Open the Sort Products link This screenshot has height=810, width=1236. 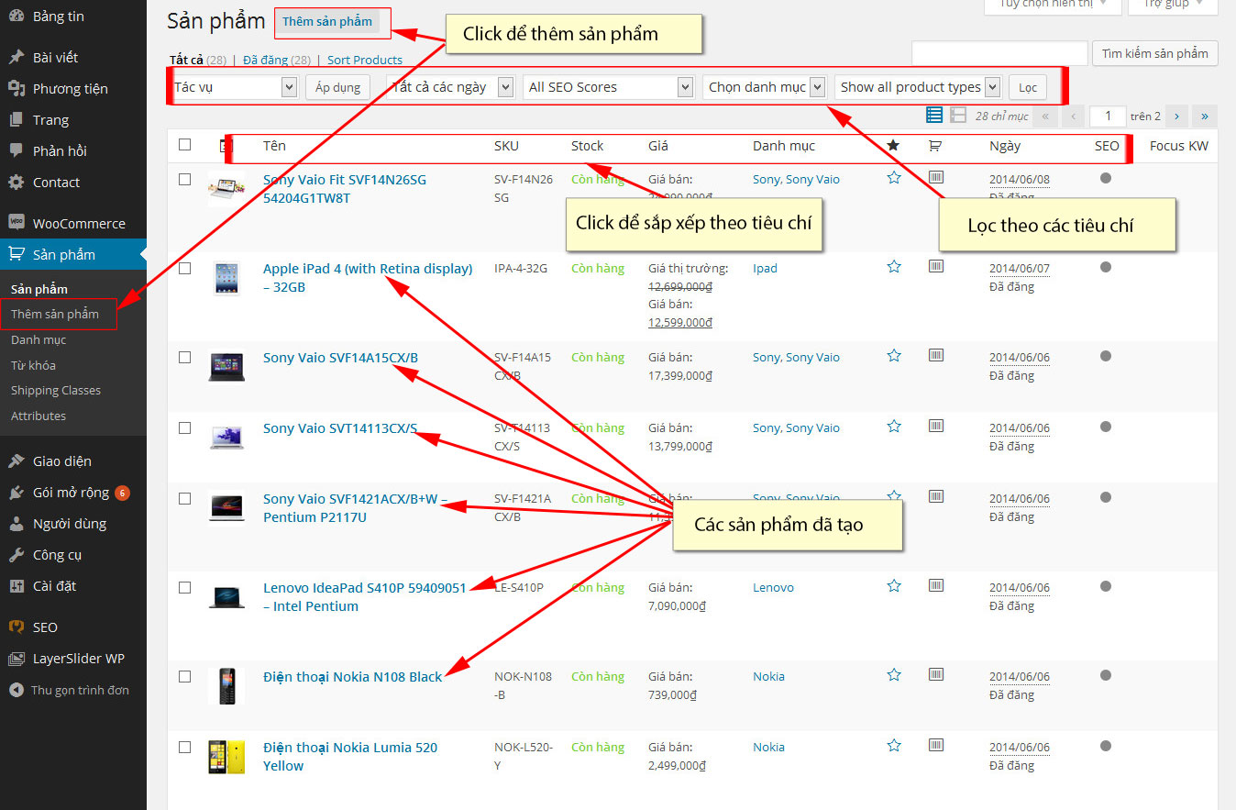[365, 60]
